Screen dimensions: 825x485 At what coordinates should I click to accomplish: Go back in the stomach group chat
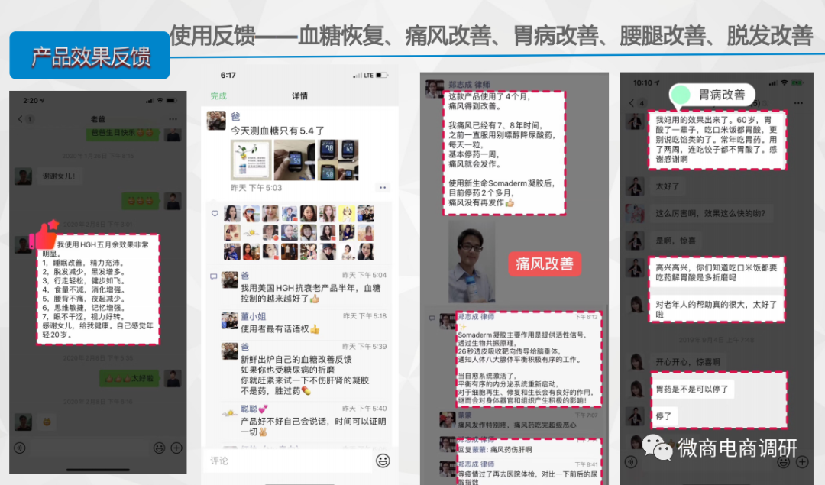[632, 103]
